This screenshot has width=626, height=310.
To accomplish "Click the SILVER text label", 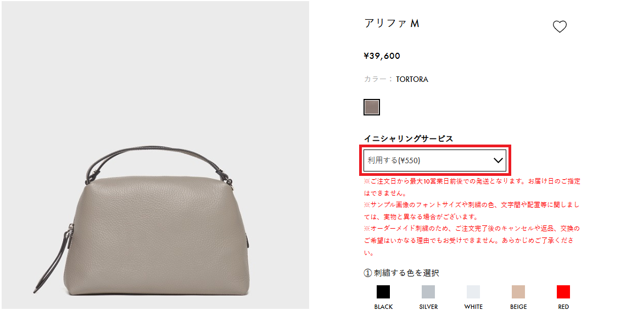I will [x=428, y=307].
